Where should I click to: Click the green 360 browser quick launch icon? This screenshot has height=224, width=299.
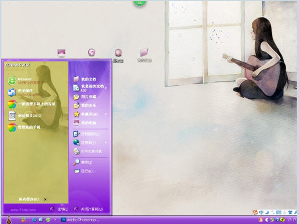48,220
